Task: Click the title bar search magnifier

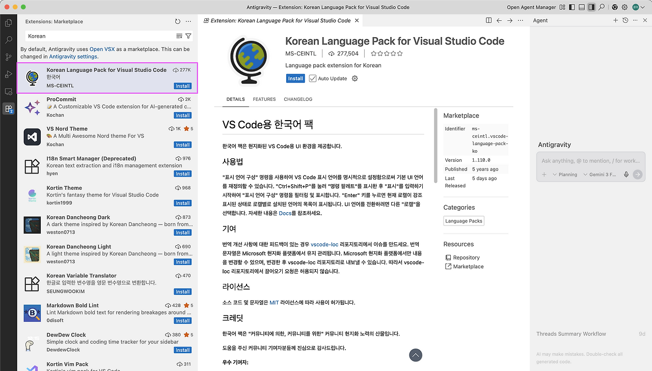Action: (x=602, y=7)
